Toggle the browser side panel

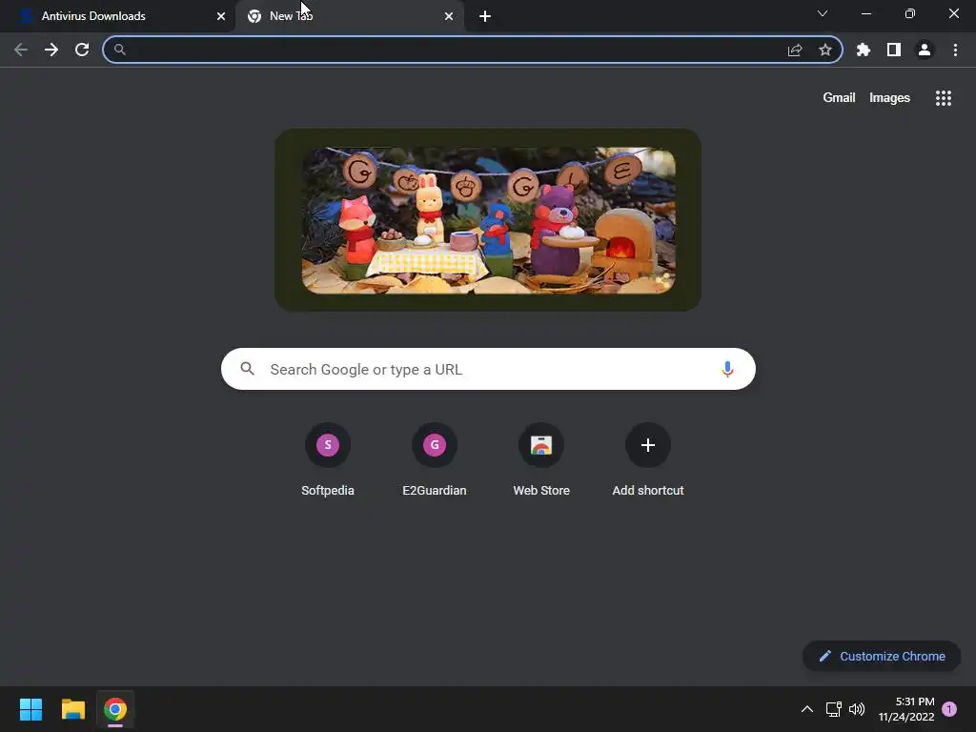point(894,50)
